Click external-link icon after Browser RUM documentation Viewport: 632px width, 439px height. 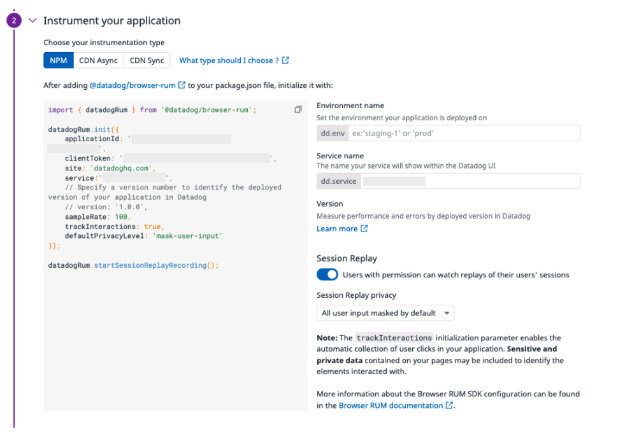tap(449, 405)
